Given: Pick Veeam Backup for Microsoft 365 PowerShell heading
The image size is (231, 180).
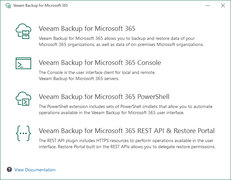Looking at the screenshot, I should tap(104, 97).
